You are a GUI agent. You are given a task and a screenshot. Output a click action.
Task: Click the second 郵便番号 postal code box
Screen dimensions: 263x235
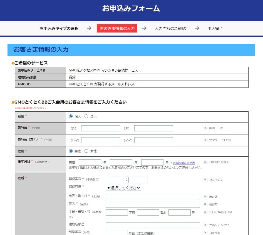pyautogui.click(x=138, y=180)
